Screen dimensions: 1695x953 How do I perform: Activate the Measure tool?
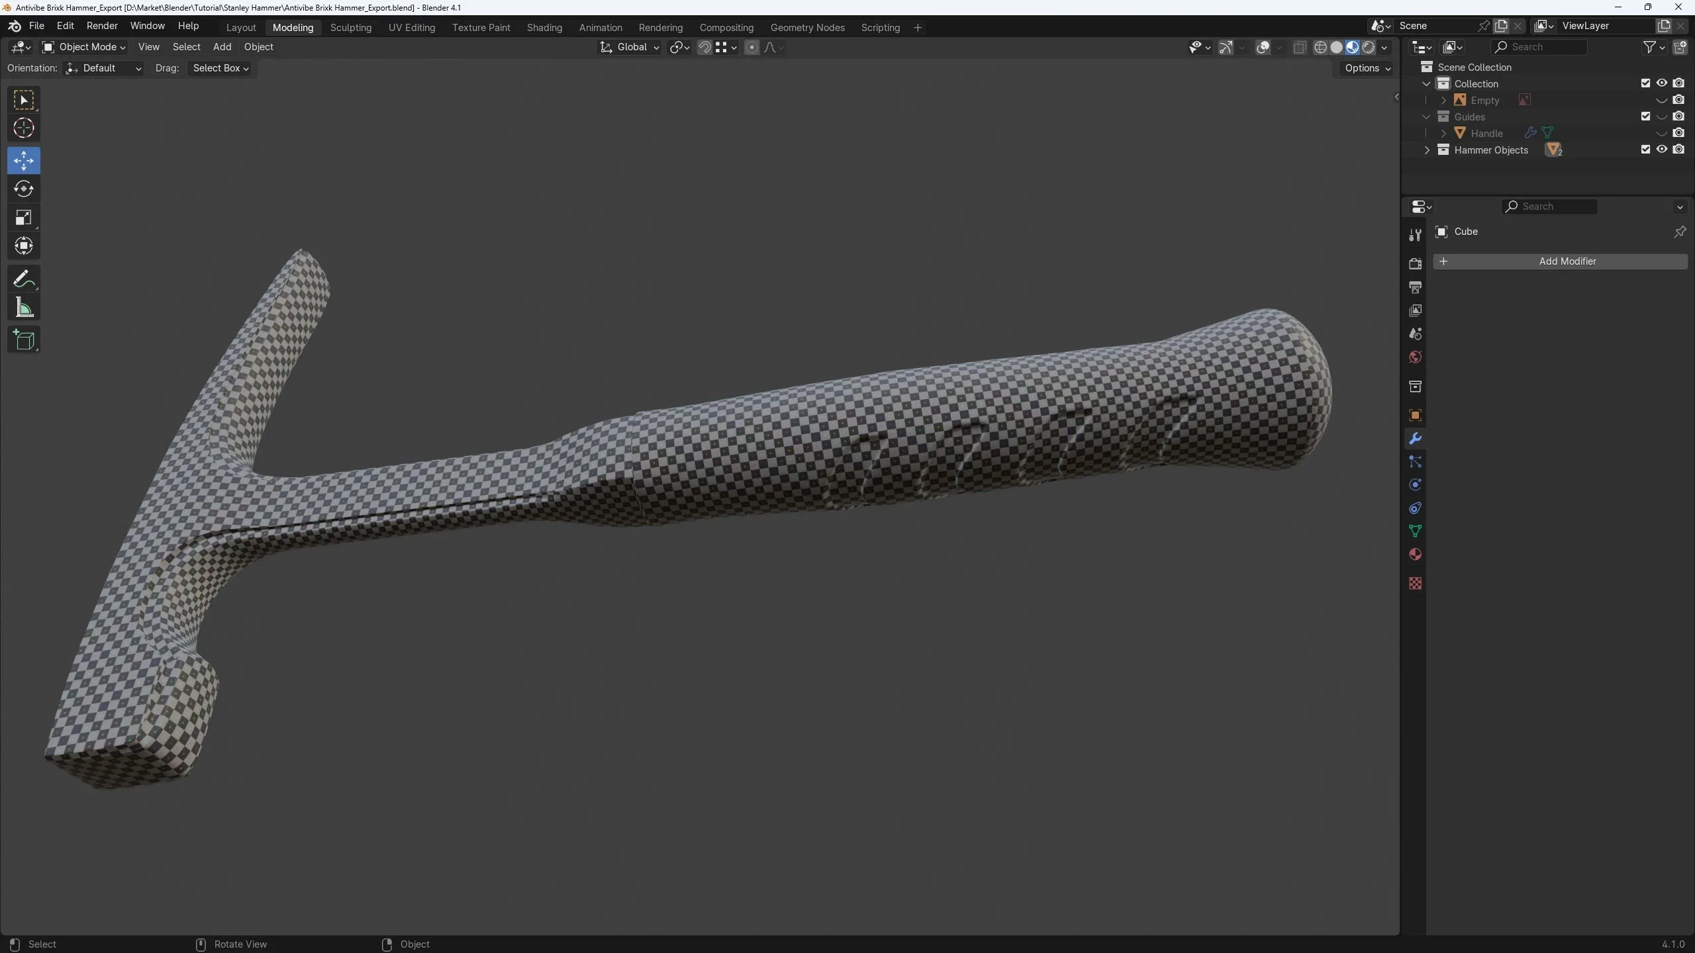point(24,306)
